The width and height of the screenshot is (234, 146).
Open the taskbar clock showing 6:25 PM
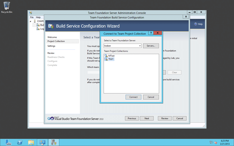225,142
